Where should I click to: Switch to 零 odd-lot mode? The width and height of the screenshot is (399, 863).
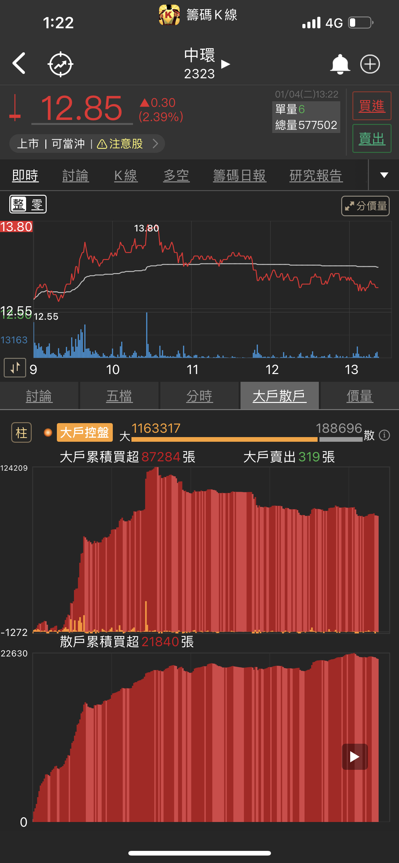pyautogui.click(x=37, y=204)
